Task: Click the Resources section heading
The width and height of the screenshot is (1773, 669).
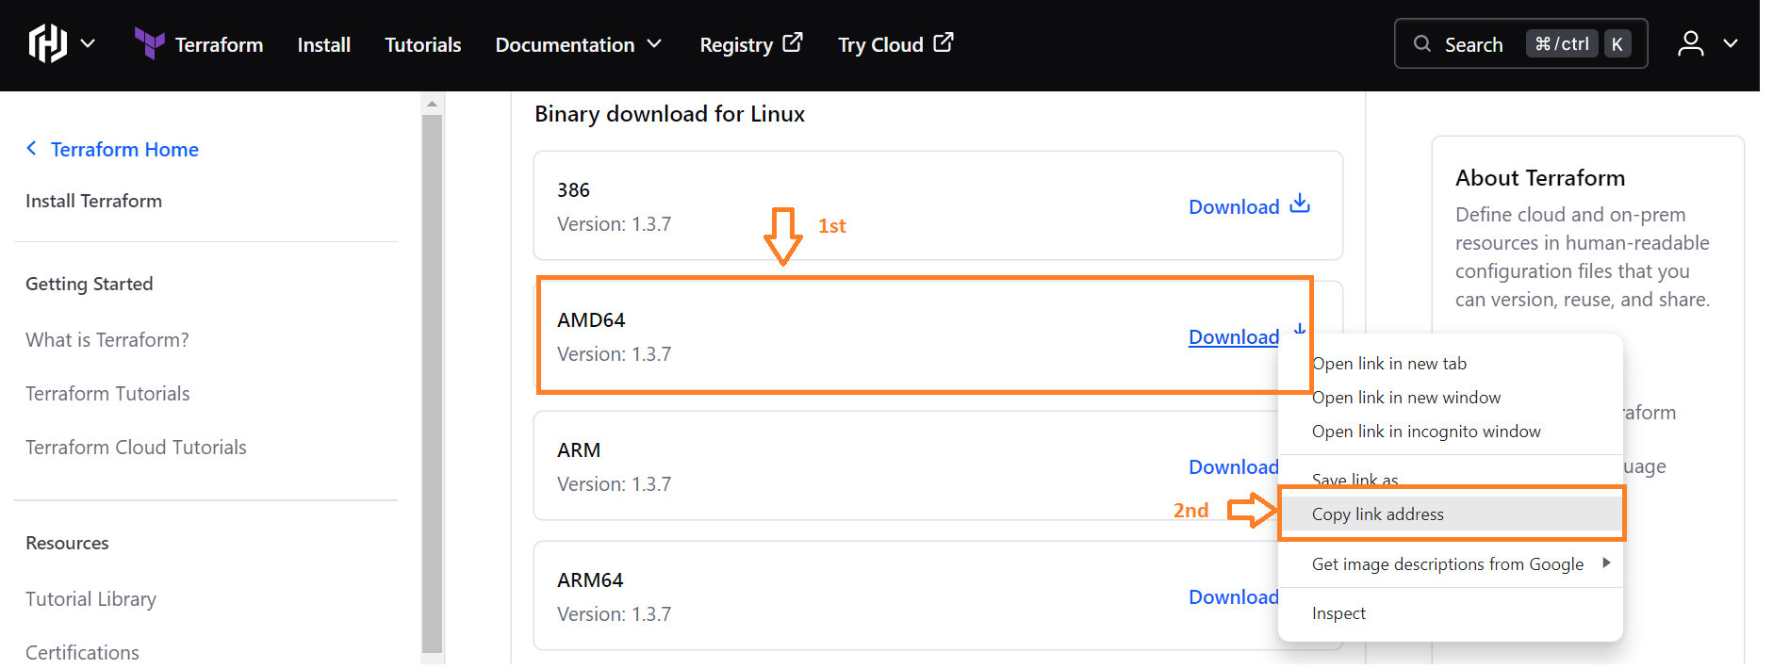Action: pyautogui.click(x=67, y=543)
